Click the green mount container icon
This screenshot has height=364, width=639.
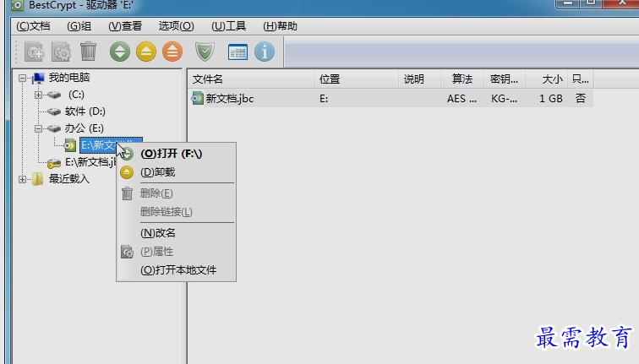coord(120,52)
